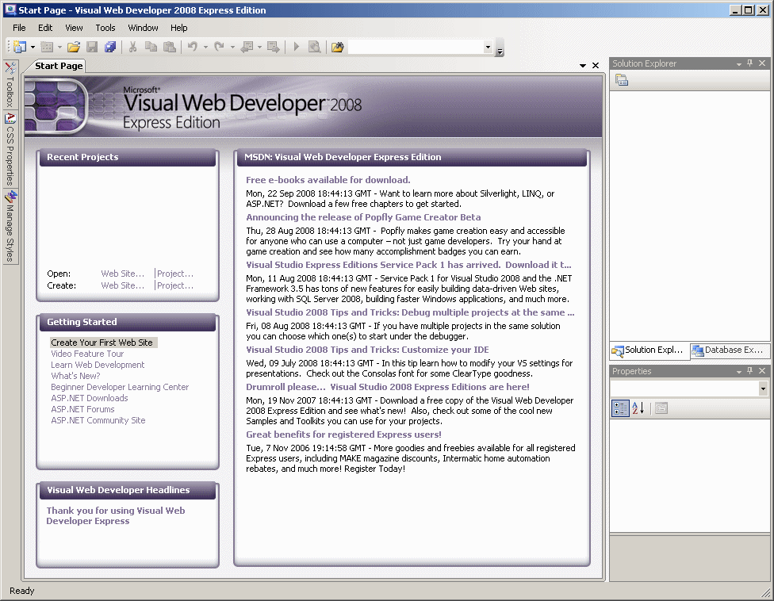Open the Help menu
Viewport: 774px width, 601px height.
click(x=178, y=28)
